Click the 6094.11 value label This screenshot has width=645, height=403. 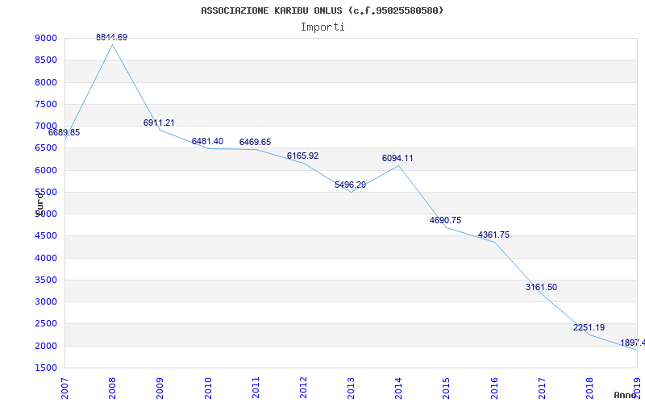pos(397,158)
